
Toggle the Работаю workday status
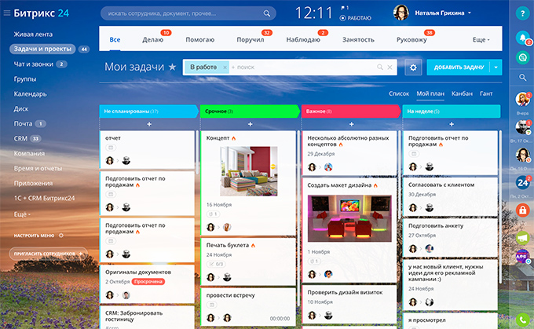(x=355, y=17)
